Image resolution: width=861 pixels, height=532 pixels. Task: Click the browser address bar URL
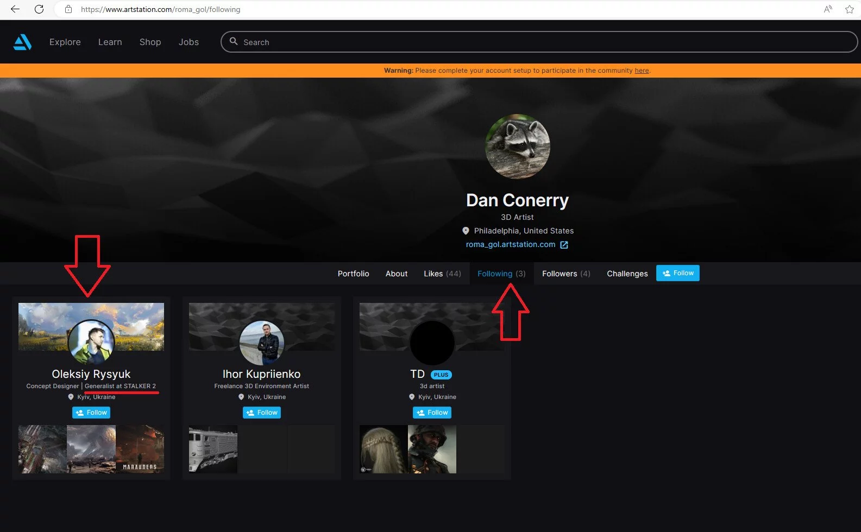[160, 9]
